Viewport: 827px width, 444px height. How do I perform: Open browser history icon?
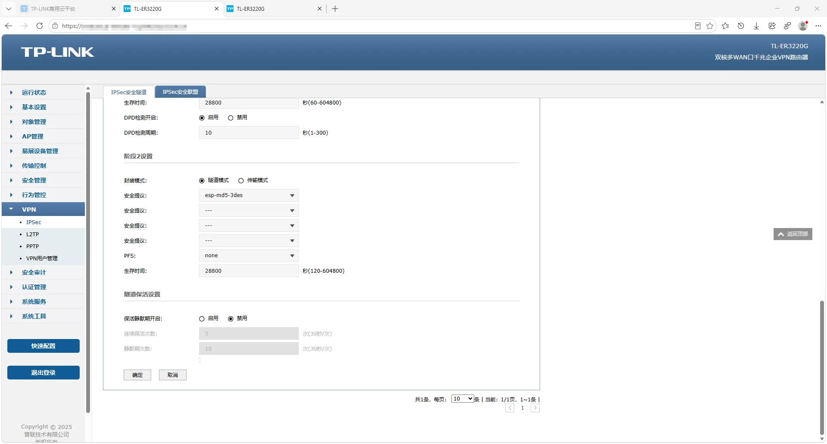coord(741,26)
